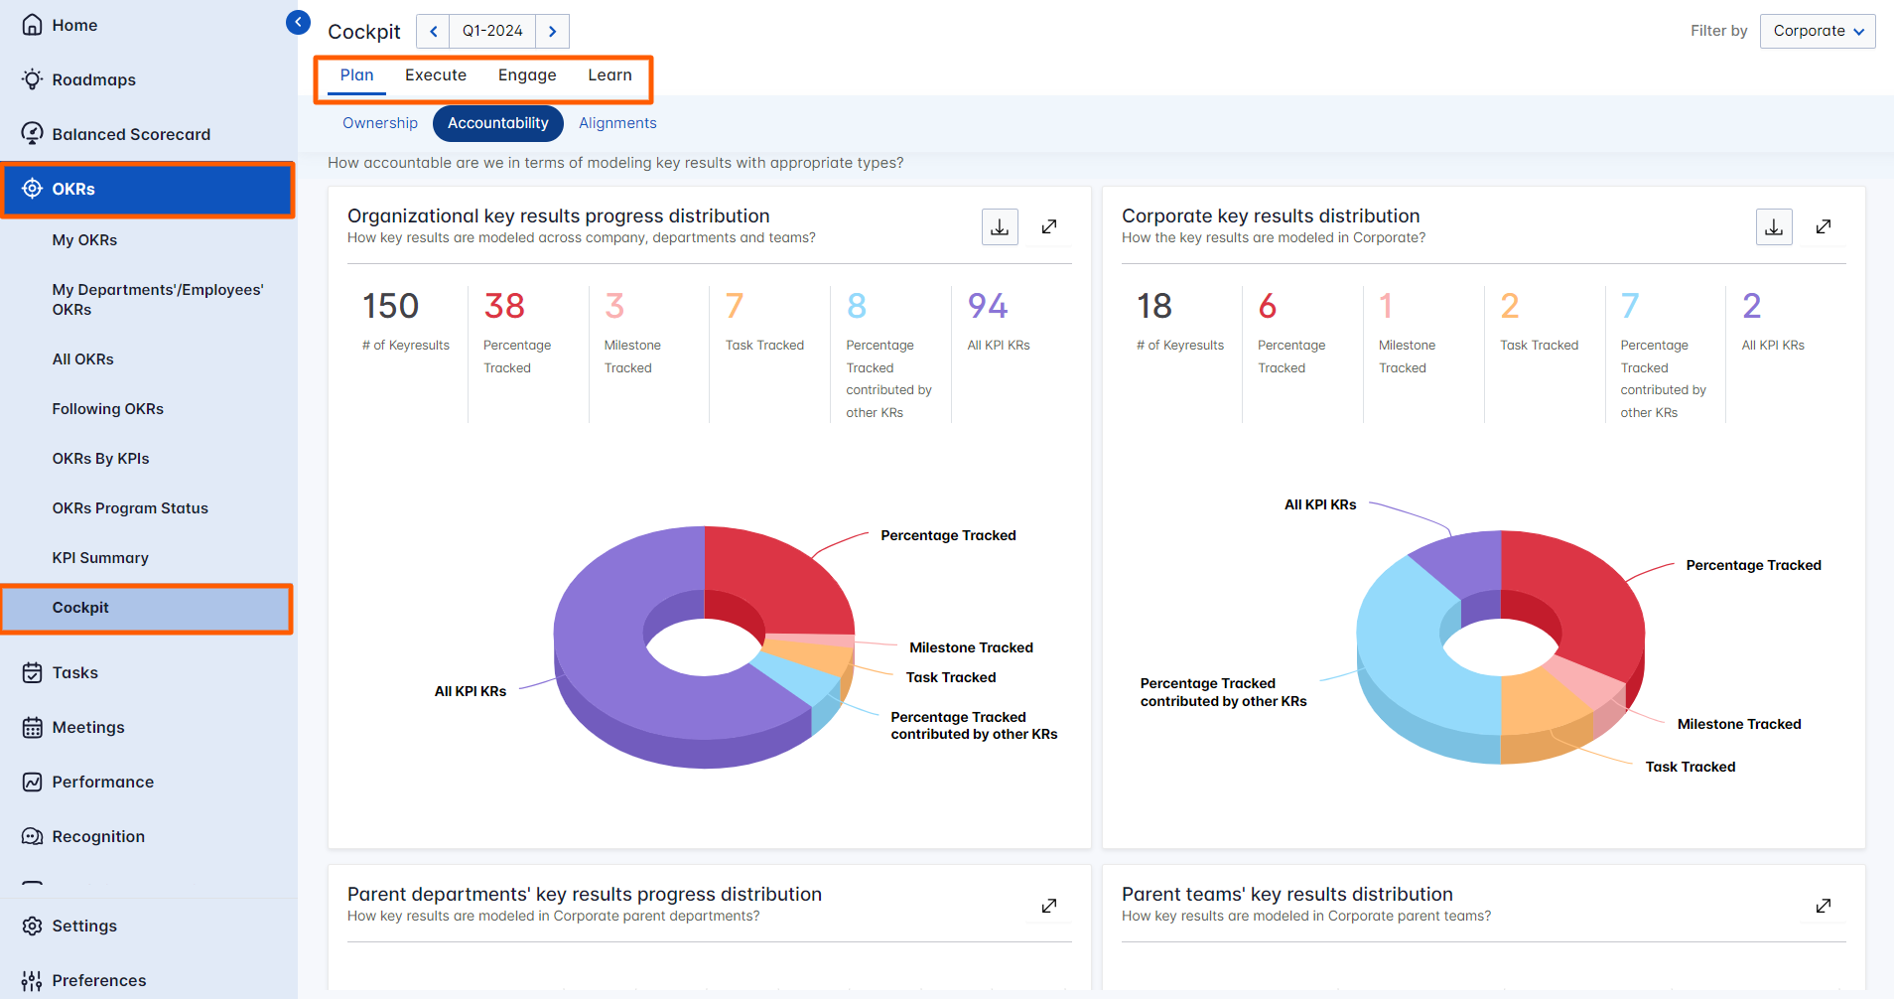Viewport: 1894px width, 999px height.
Task: Open the Corporate filter dropdown
Action: pos(1817,31)
